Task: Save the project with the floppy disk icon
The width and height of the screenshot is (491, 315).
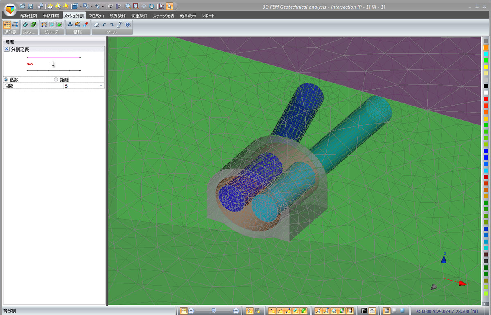Action: (30, 6)
